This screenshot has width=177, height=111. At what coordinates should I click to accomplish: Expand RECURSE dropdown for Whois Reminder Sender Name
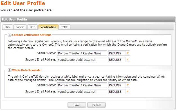pos(128,85)
